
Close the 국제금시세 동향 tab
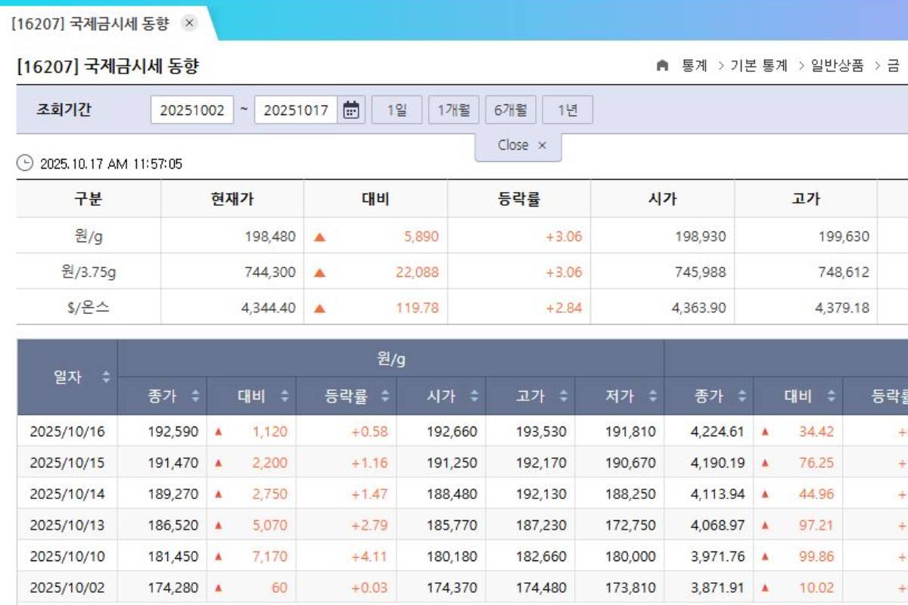tap(189, 23)
